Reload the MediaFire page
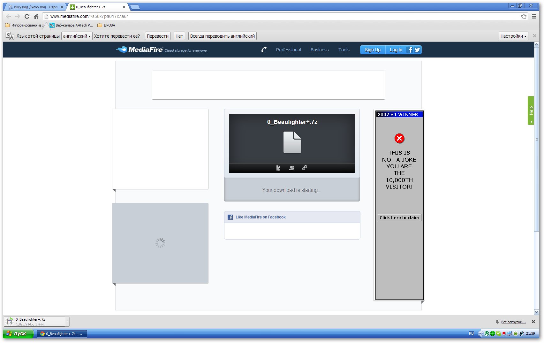 pos(27,16)
